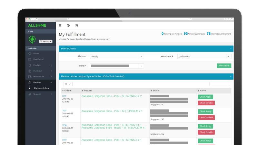Open S-PINK-S x 2 product link

112,96
